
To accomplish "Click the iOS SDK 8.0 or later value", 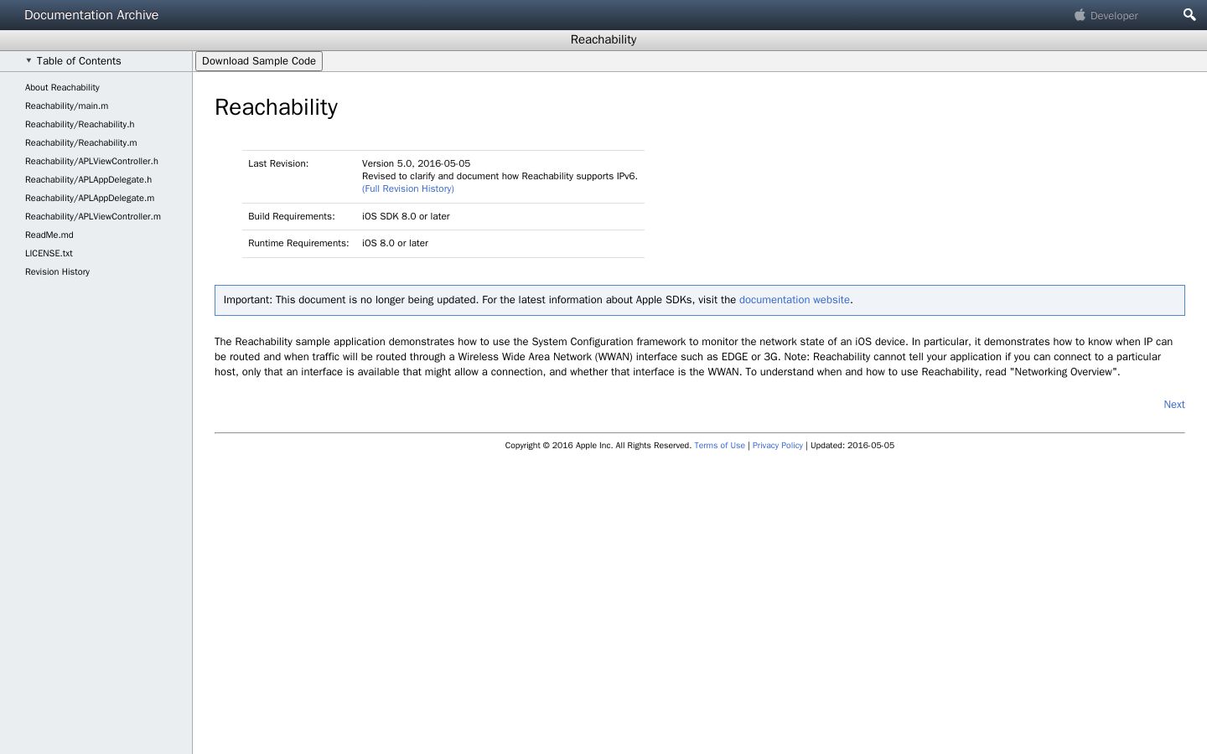I will [x=406, y=216].
